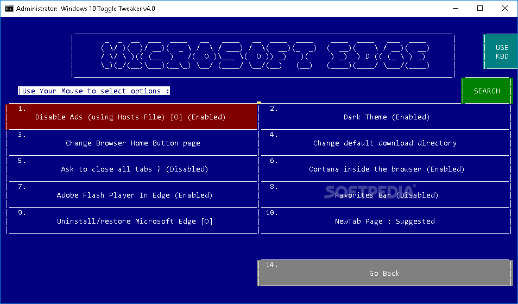
Task: Select Uninstall/restore Microsoft Edge option
Action: point(132,221)
